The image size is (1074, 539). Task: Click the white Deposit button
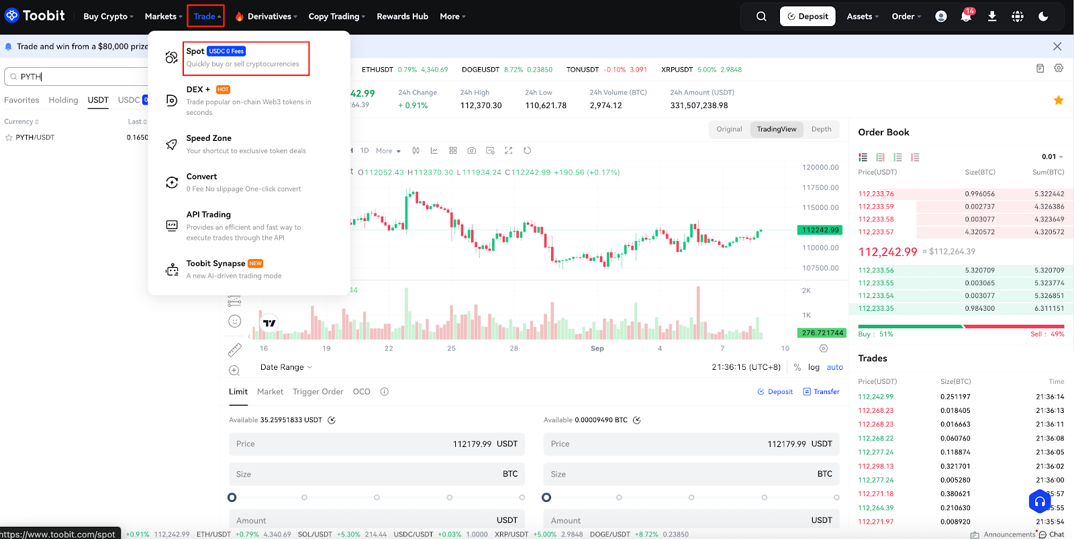click(808, 16)
